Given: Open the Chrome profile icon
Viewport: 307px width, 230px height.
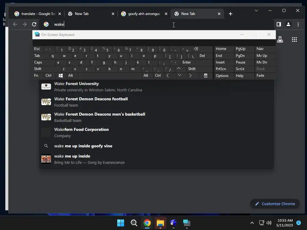Looking at the screenshot, I should click(288, 24).
